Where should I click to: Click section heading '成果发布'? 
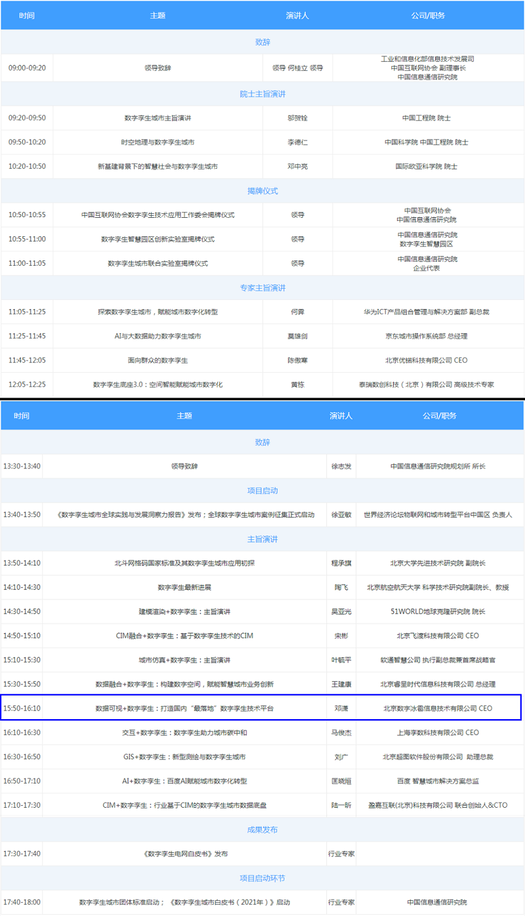(262, 830)
